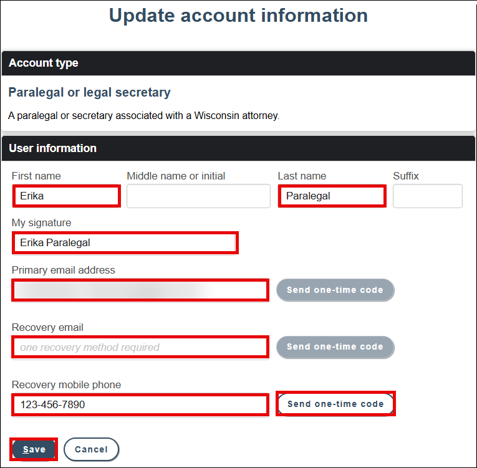
Task: Click the Middle name or initial field
Action: (x=198, y=196)
